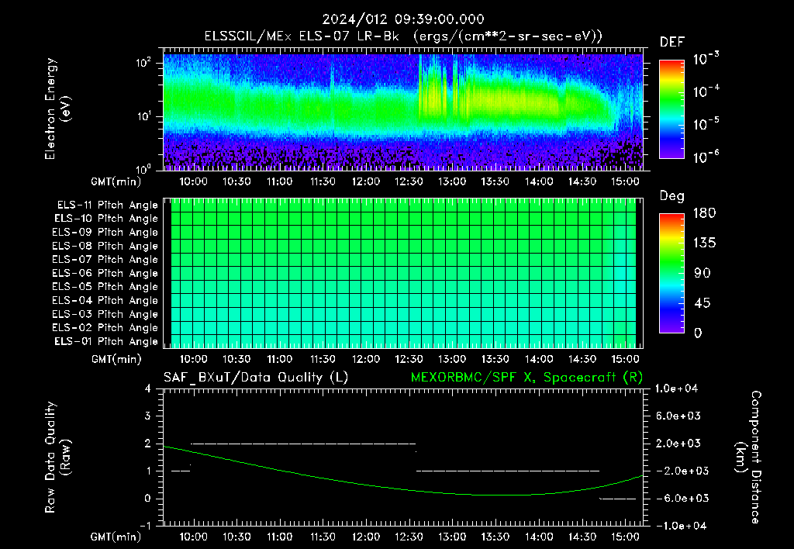Click the DEF color bar in the top panel
Screen dimensions: 794x549
pos(671,109)
